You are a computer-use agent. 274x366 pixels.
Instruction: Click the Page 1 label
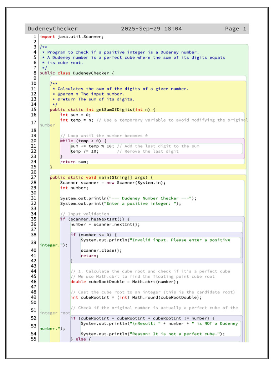pyautogui.click(x=235, y=29)
